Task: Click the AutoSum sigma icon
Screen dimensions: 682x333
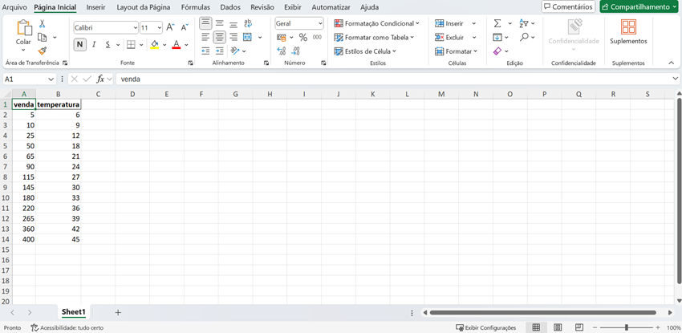Action: [x=497, y=23]
